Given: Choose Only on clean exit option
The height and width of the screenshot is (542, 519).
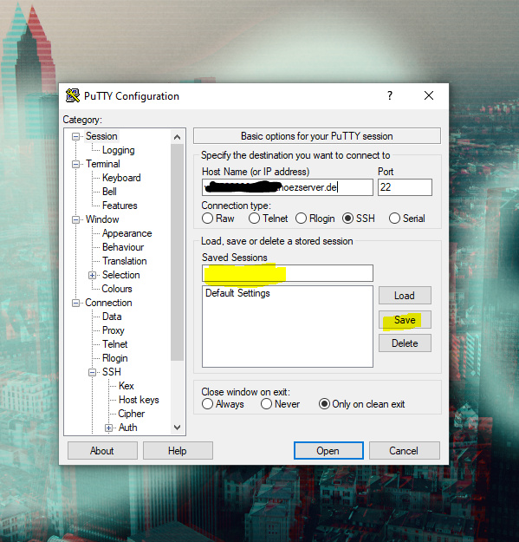Looking at the screenshot, I should click(x=324, y=404).
